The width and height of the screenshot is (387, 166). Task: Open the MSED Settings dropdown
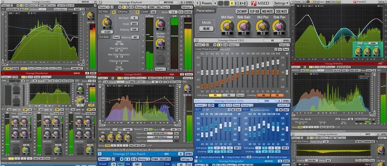281,3
